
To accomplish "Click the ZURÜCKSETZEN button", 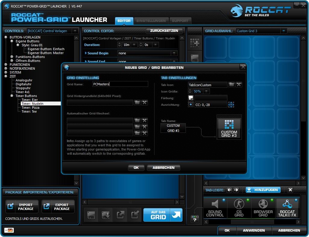I will pyautogui.click(x=164, y=31).
